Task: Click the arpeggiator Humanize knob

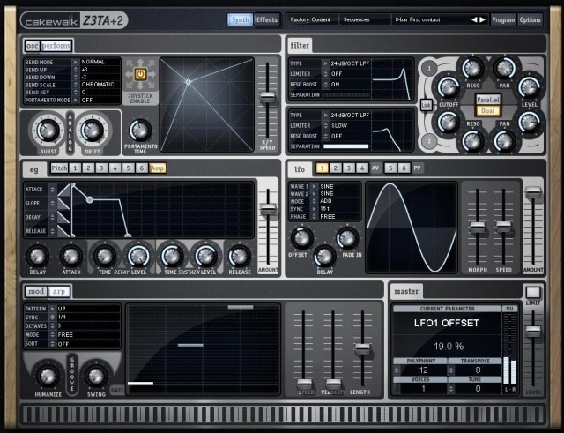Action: [x=47, y=375]
